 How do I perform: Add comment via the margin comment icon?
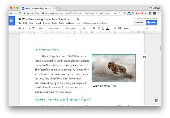tap(144, 57)
